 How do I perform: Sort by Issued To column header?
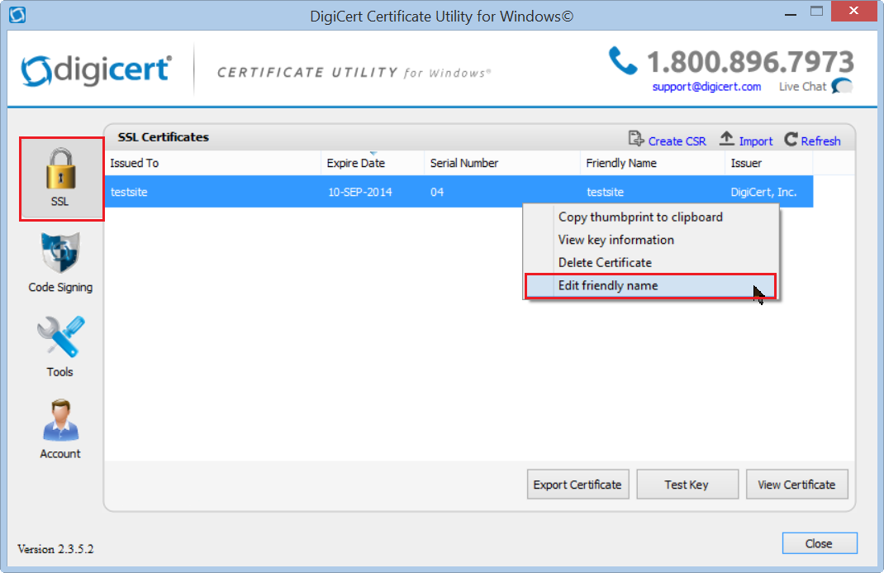[134, 163]
